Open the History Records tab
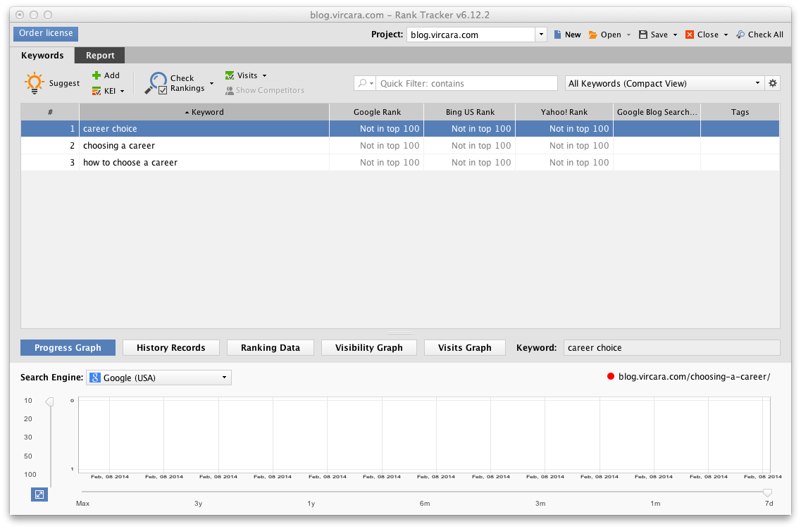 tap(171, 348)
